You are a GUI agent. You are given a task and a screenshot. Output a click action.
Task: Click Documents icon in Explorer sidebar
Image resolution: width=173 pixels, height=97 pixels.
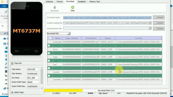point(6,56)
